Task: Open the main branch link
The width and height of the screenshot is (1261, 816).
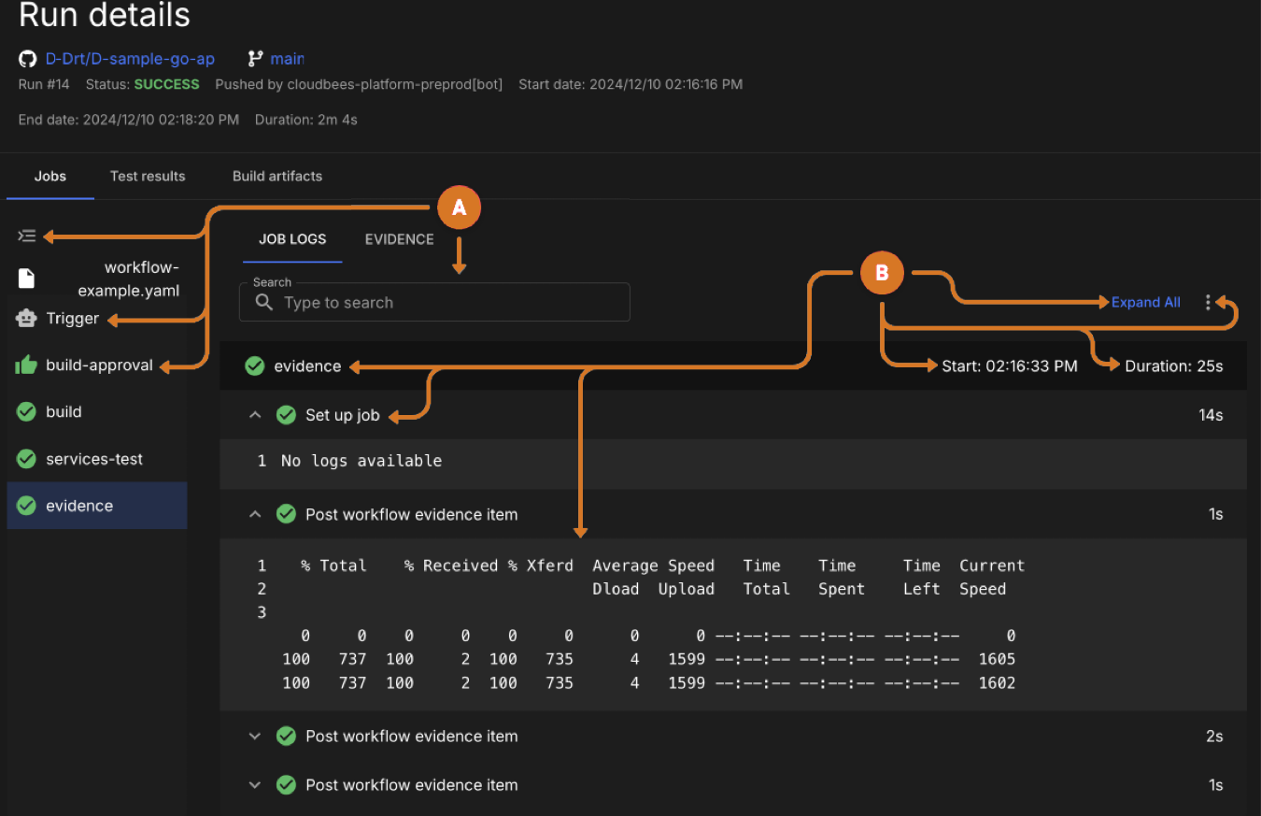Action: (287, 59)
